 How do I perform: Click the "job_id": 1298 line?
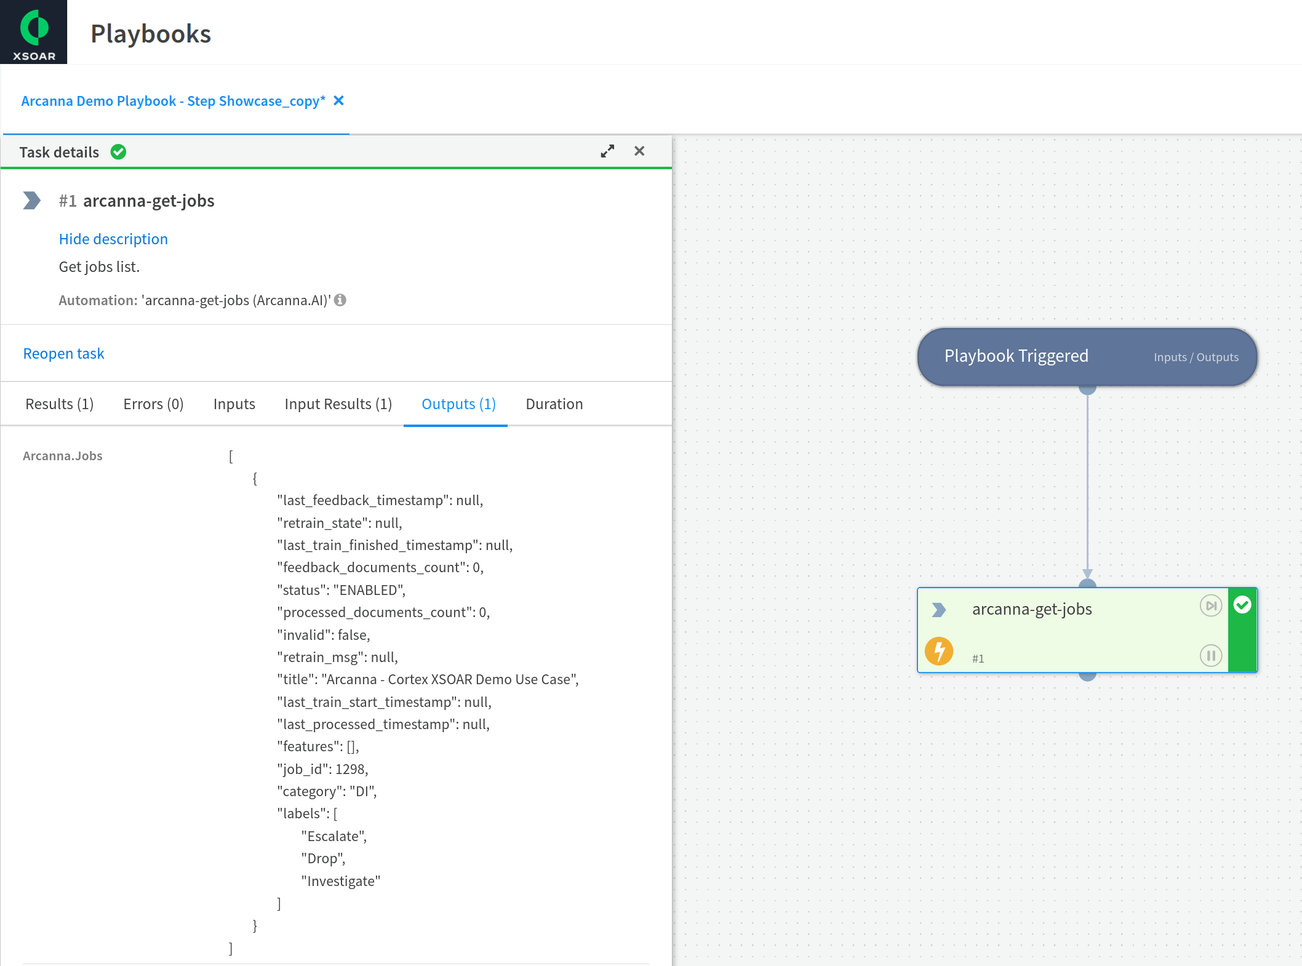322,769
